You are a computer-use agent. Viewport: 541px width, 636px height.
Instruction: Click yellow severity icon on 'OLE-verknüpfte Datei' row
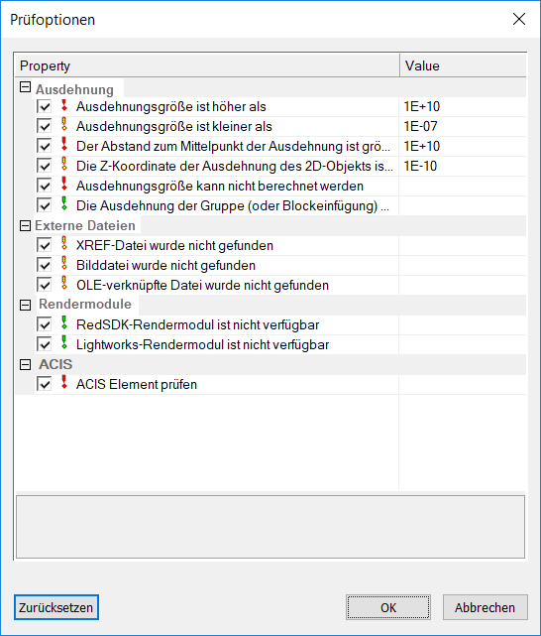(64, 284)
